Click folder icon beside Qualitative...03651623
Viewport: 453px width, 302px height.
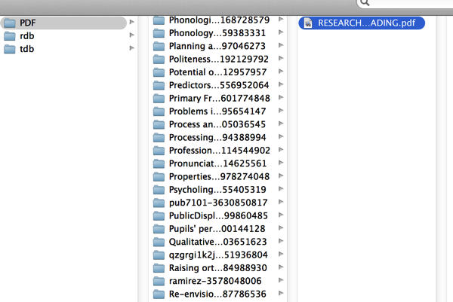click(x=159, y=242)
